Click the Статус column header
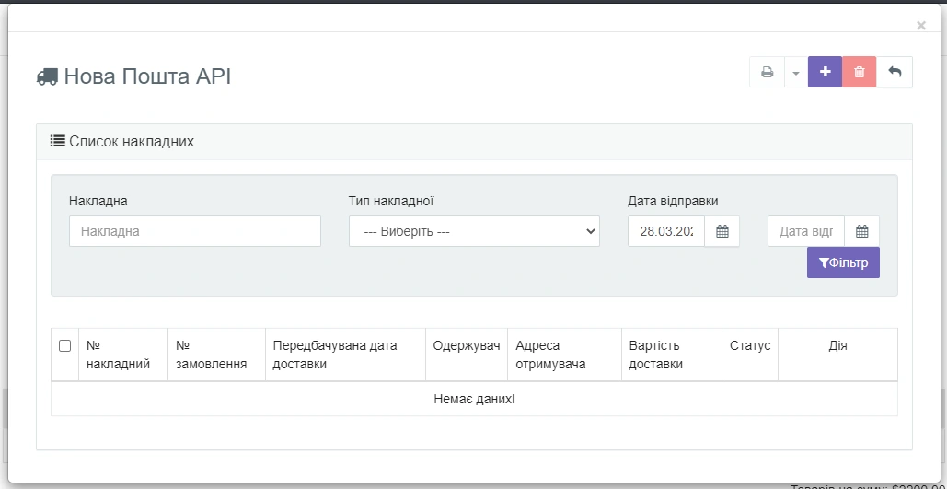This screenshot has width=947, height=489. pyautogui.click(x=749, y=346)
